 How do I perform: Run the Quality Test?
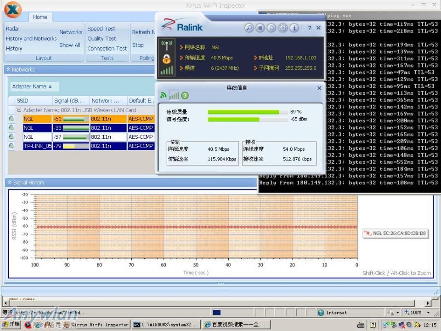pos(102,39)
